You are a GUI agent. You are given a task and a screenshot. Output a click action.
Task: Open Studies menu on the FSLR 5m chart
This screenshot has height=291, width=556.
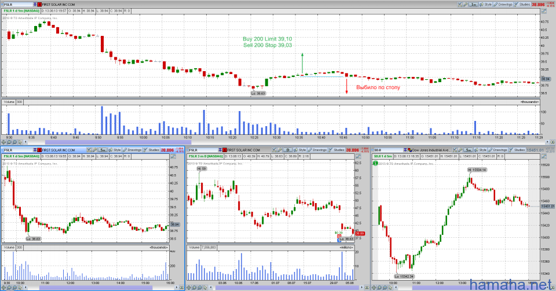tap(151, 150)
